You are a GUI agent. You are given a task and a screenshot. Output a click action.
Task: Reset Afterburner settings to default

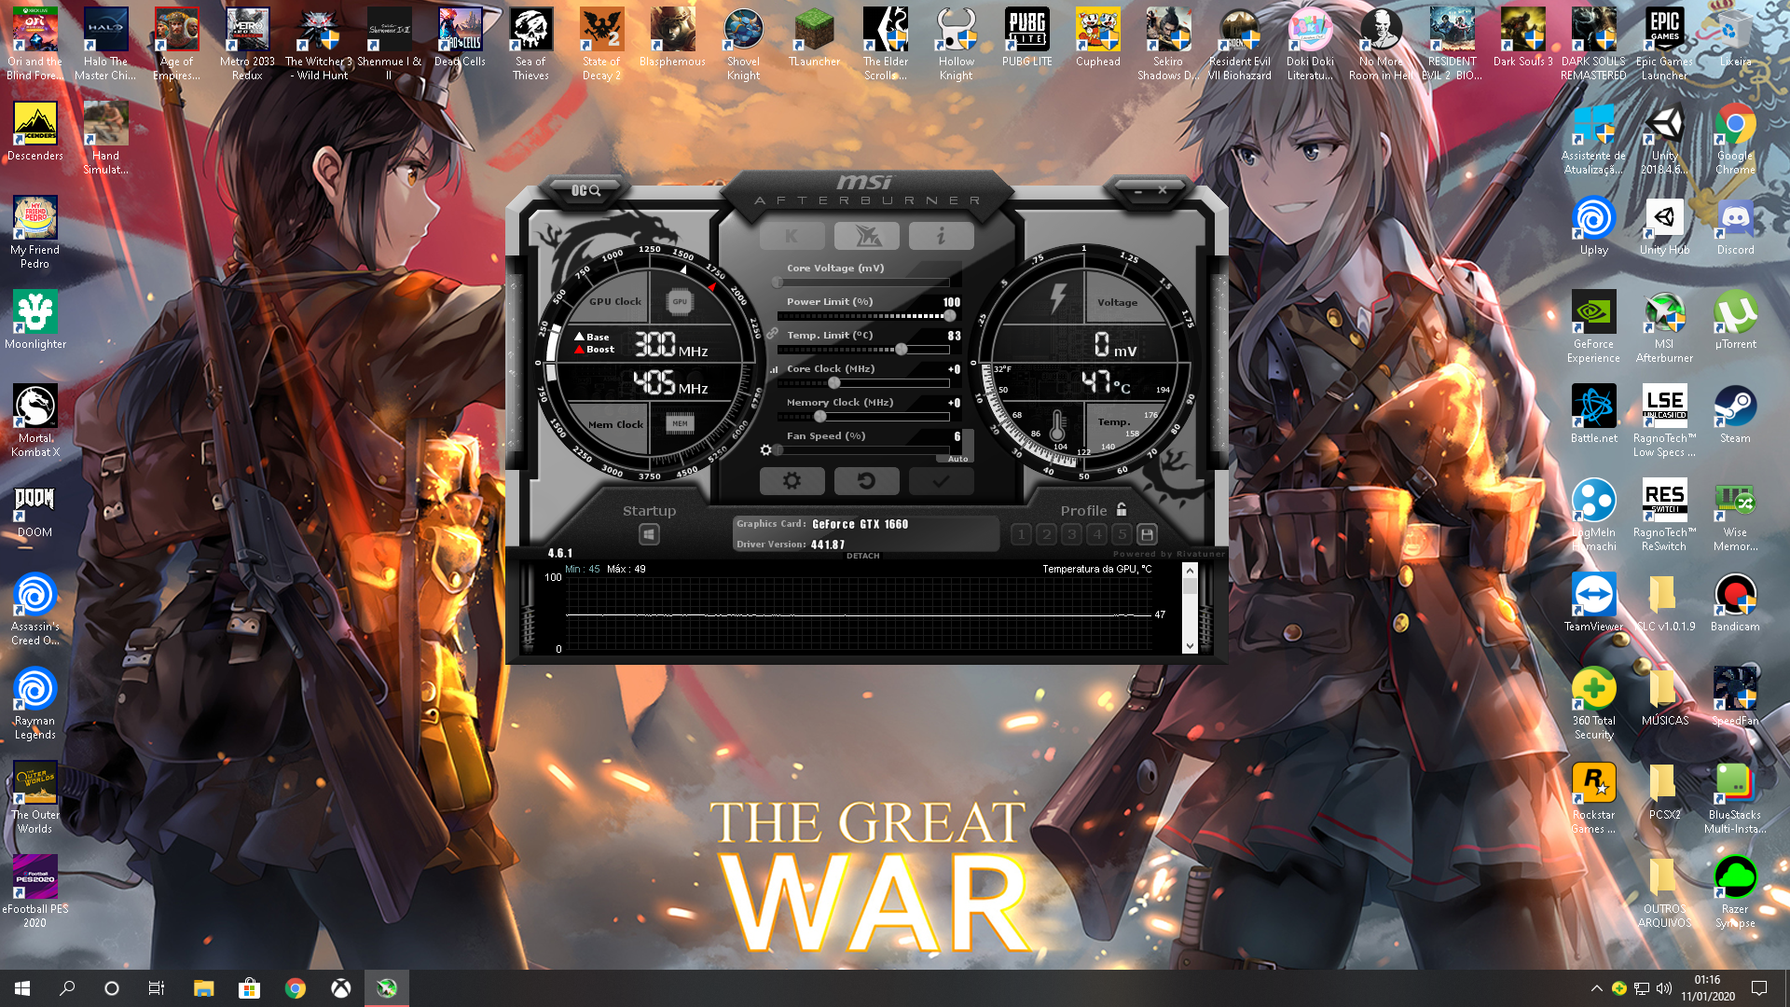coord(867,481)
